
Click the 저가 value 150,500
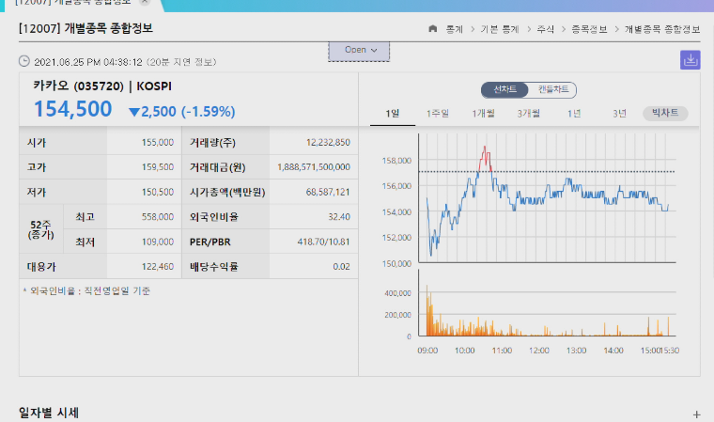pos(158,193)
